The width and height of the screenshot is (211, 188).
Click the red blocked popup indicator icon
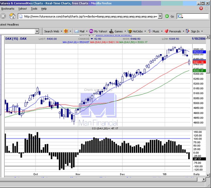(201, 9)
